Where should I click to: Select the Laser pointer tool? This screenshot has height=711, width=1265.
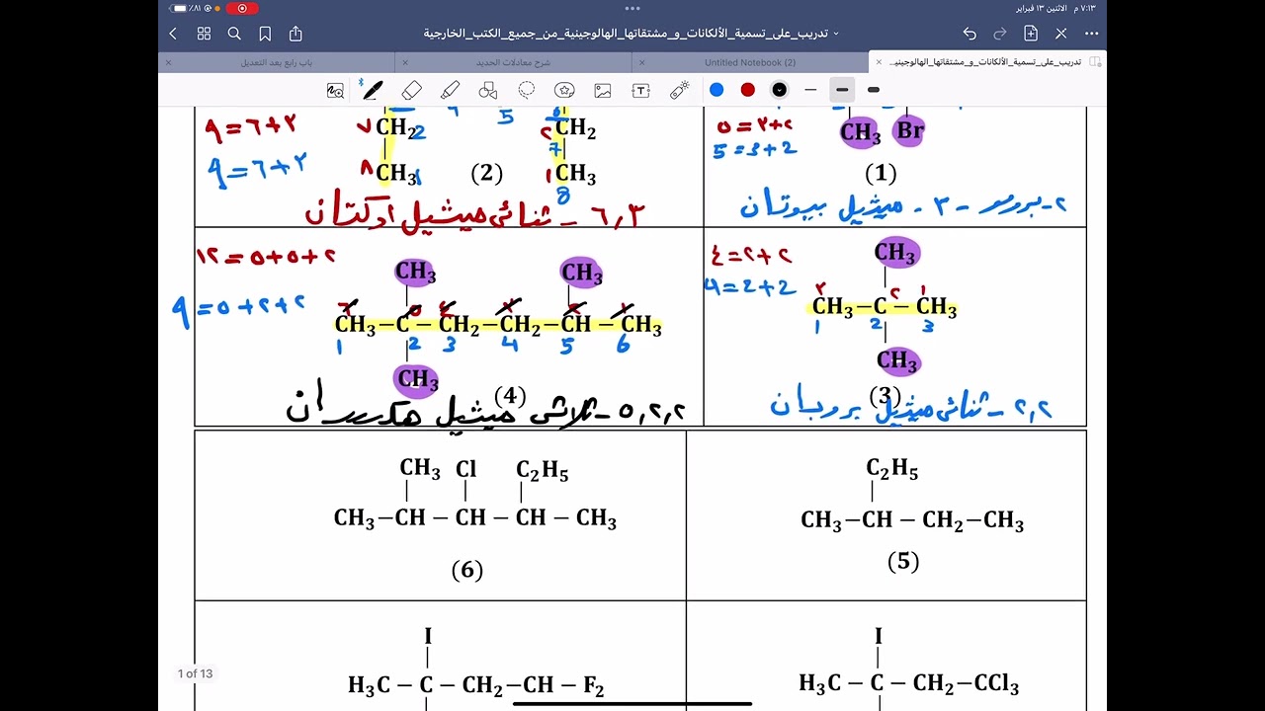coord(679,90)
